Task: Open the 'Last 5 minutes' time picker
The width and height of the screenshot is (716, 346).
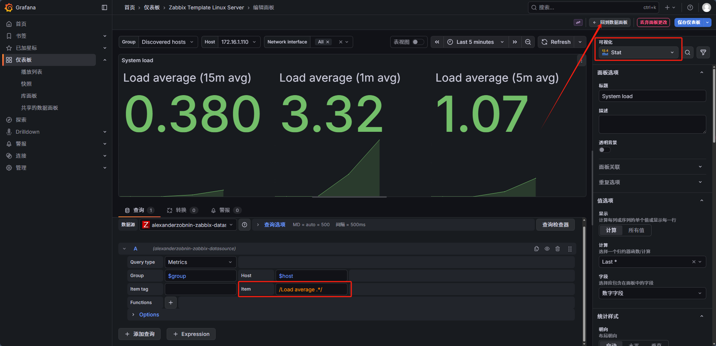Action: [476, 42]
